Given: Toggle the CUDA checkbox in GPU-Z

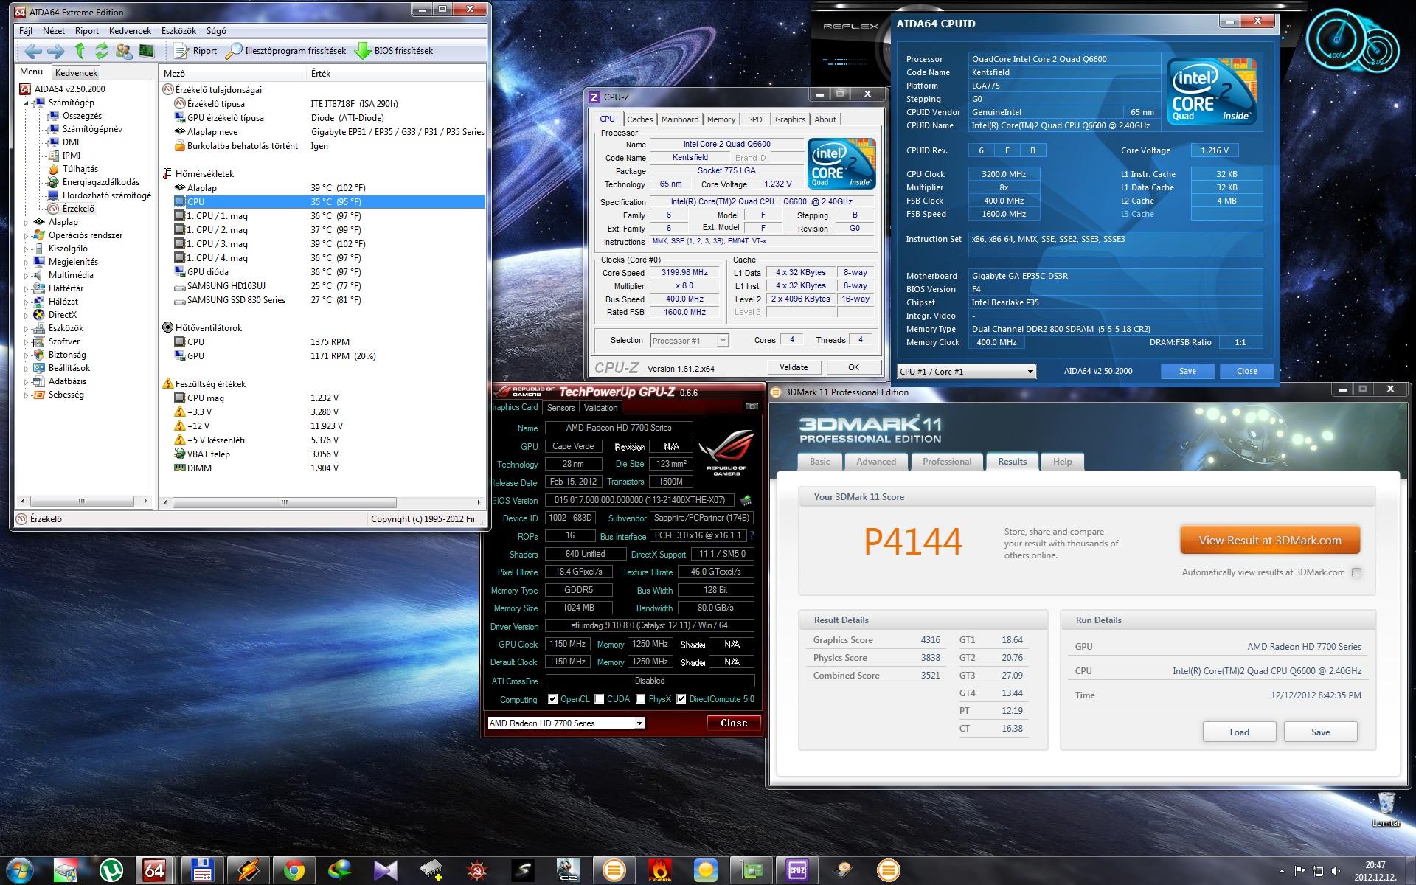Looking at the screenshot, I should pyautogui.click(x=600, y=699).
